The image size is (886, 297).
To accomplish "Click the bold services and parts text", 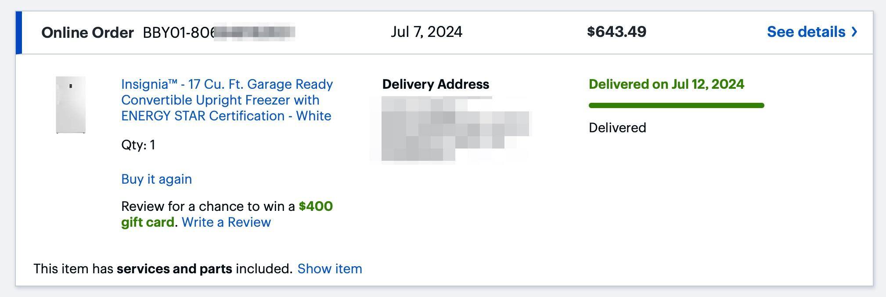I will click(x=174, y=269).
